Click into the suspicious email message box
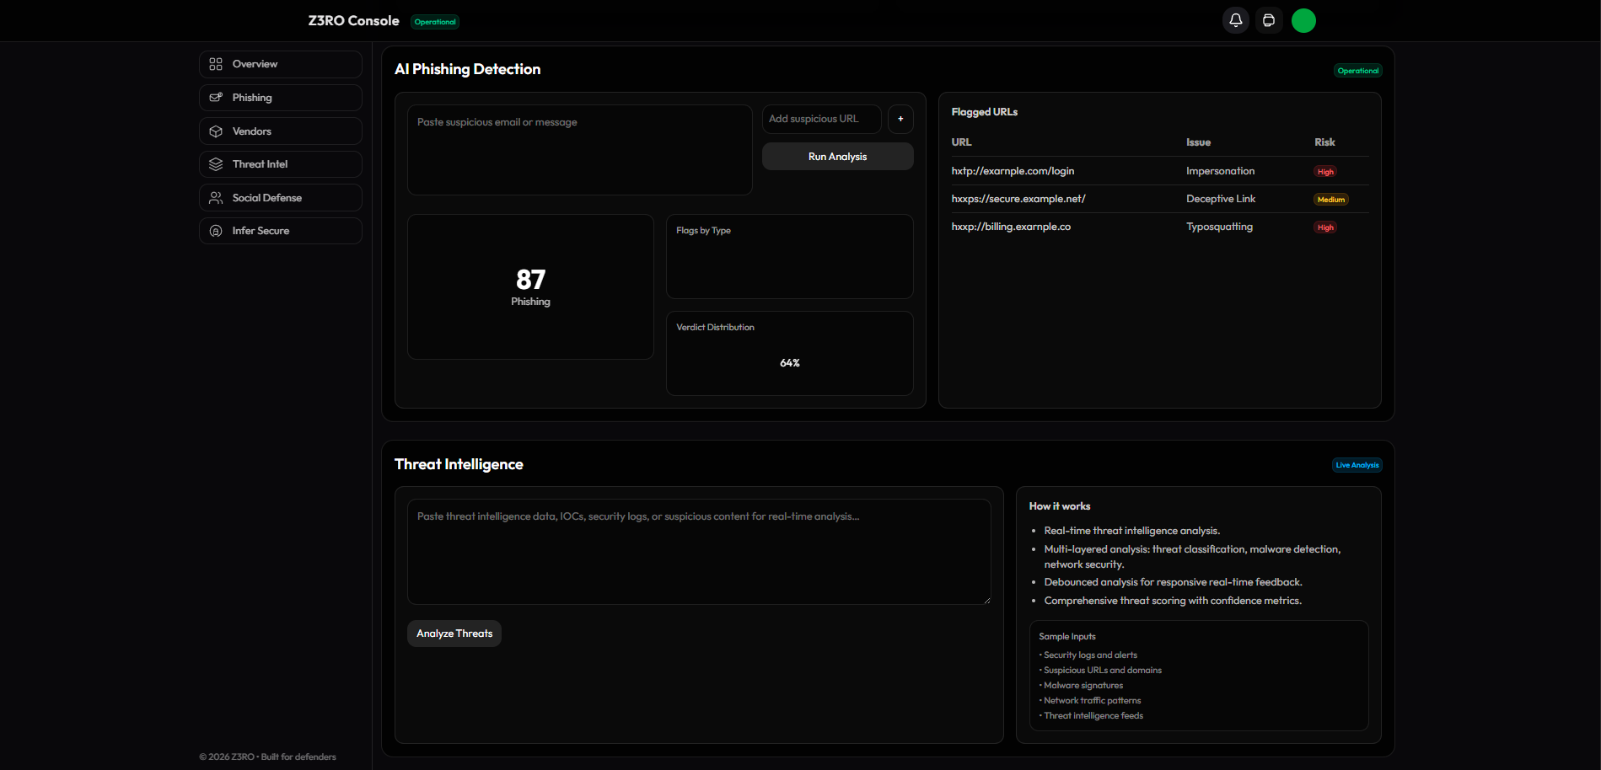 579,150
